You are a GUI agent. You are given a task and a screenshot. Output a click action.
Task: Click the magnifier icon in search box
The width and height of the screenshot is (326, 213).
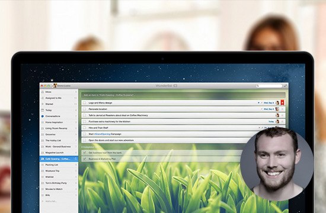258,86
